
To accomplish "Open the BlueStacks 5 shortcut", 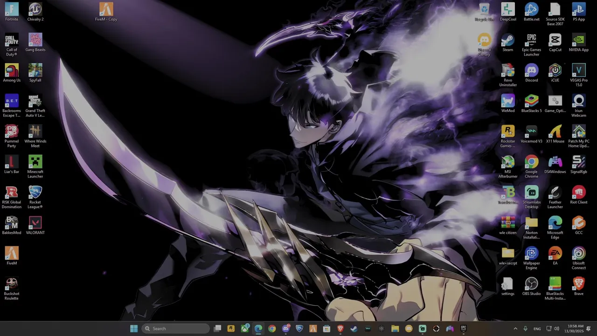I will point(532,104).
